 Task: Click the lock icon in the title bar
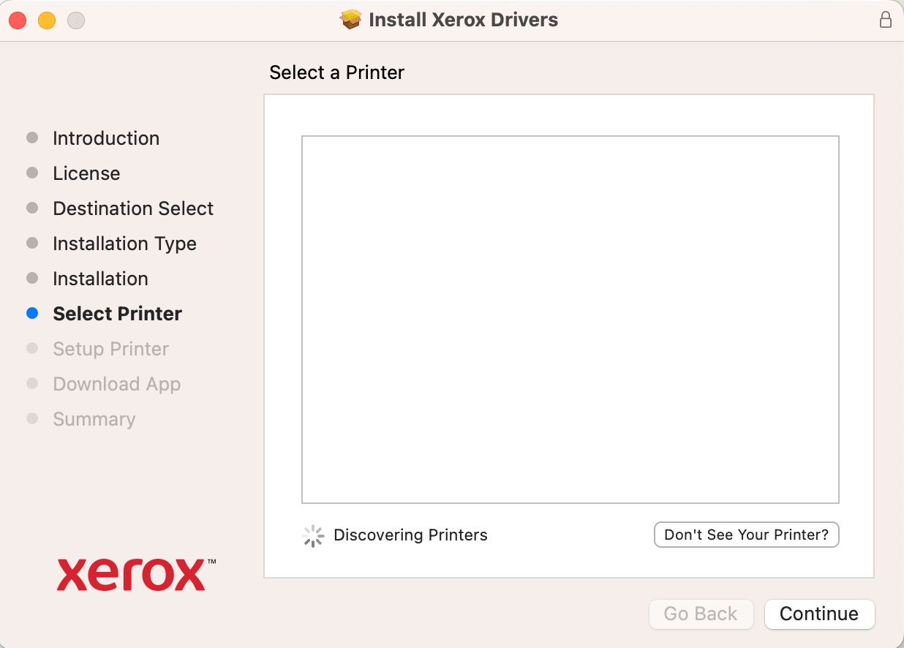[886, 20]
